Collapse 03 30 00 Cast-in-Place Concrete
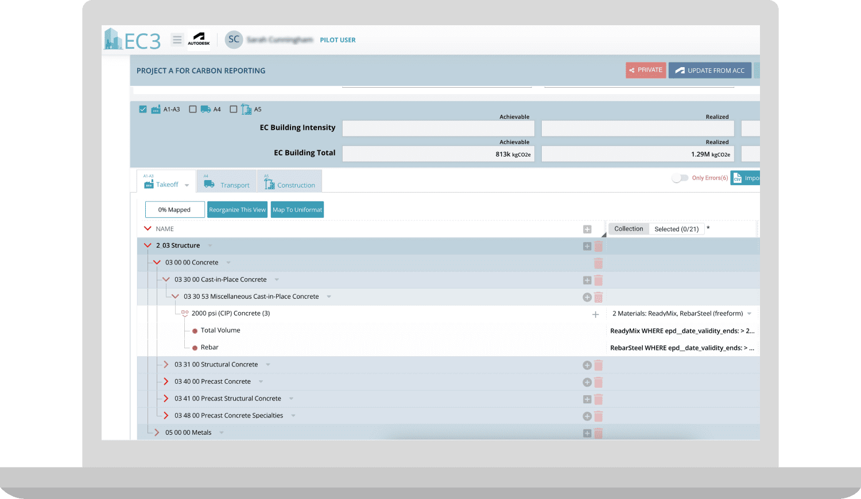Image resolution: width=861 pixels, height=499 pixels. pyautogui.click(x=166, y=279)
